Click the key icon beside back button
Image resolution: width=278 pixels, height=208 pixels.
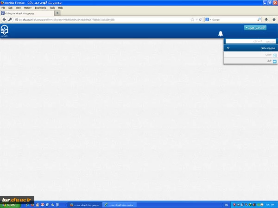click(10, 20)
